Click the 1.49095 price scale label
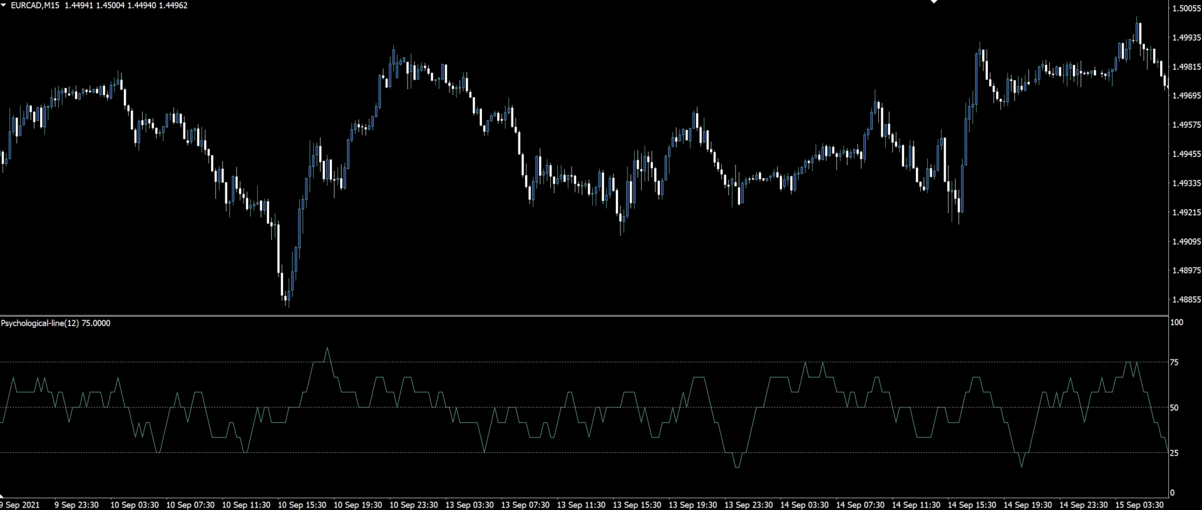1202x510 pixels. point(1186,242)
